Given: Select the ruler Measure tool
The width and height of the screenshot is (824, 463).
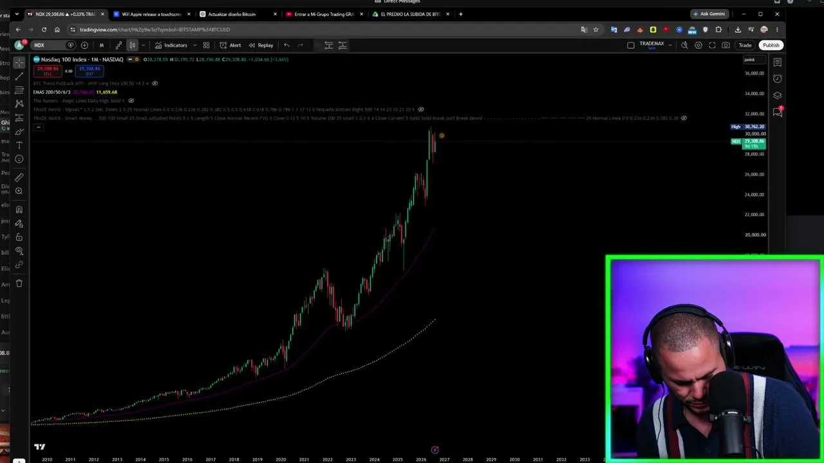Looking at the screenshot, I should 19,177.
